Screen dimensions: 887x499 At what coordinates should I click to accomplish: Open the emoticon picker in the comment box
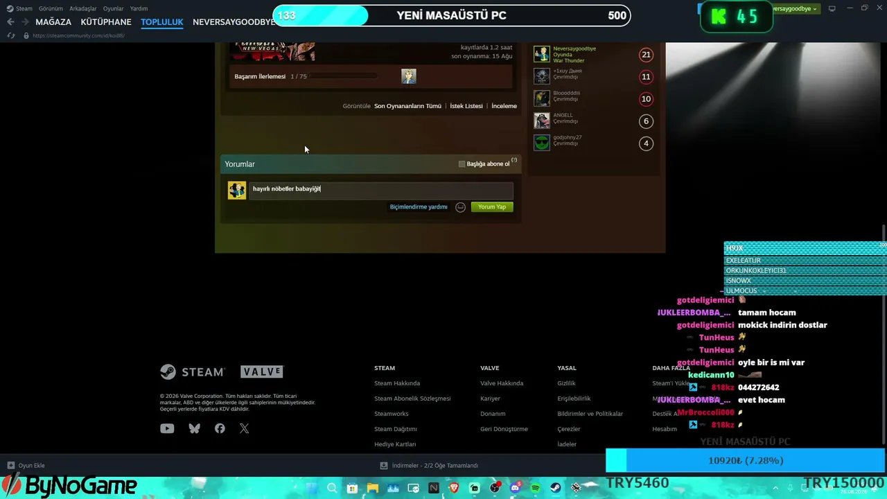click(x=460, y=207)
